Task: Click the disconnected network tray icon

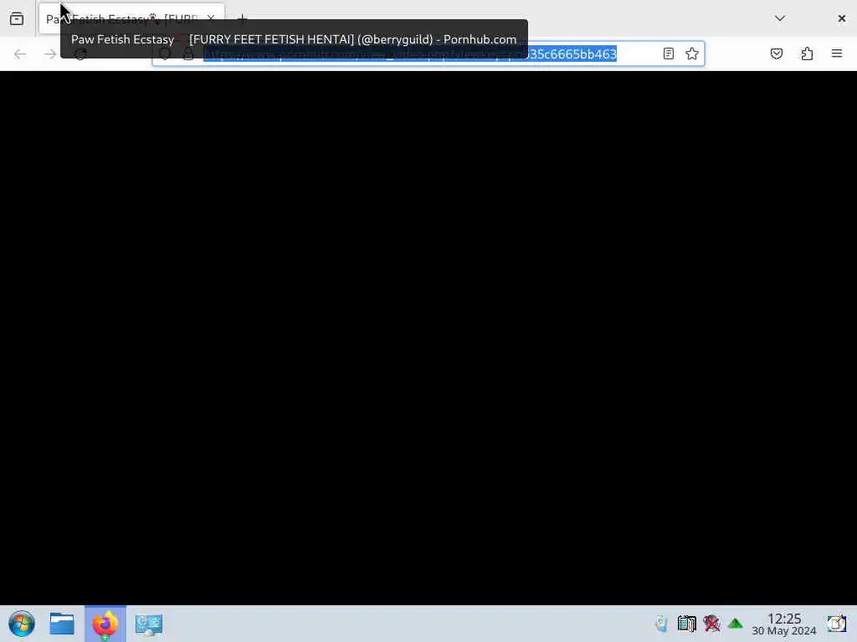Action: 711,624
